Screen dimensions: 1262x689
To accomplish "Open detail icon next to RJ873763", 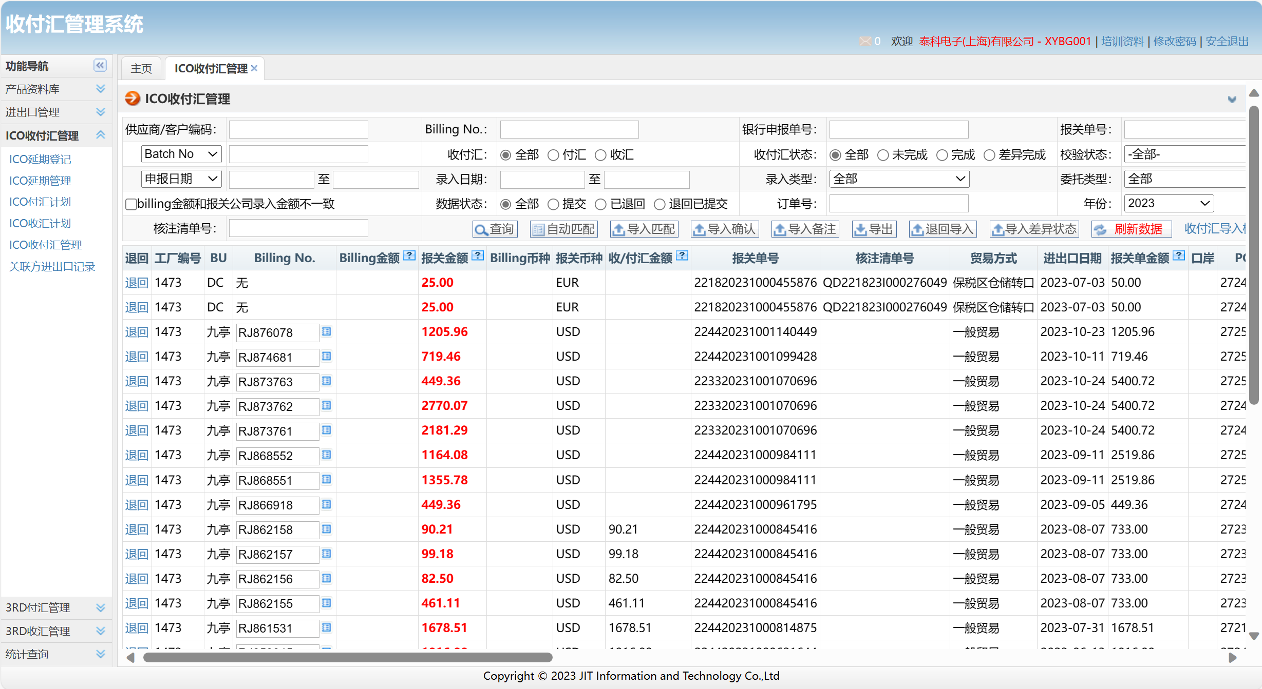I will (x=326, y=381).
